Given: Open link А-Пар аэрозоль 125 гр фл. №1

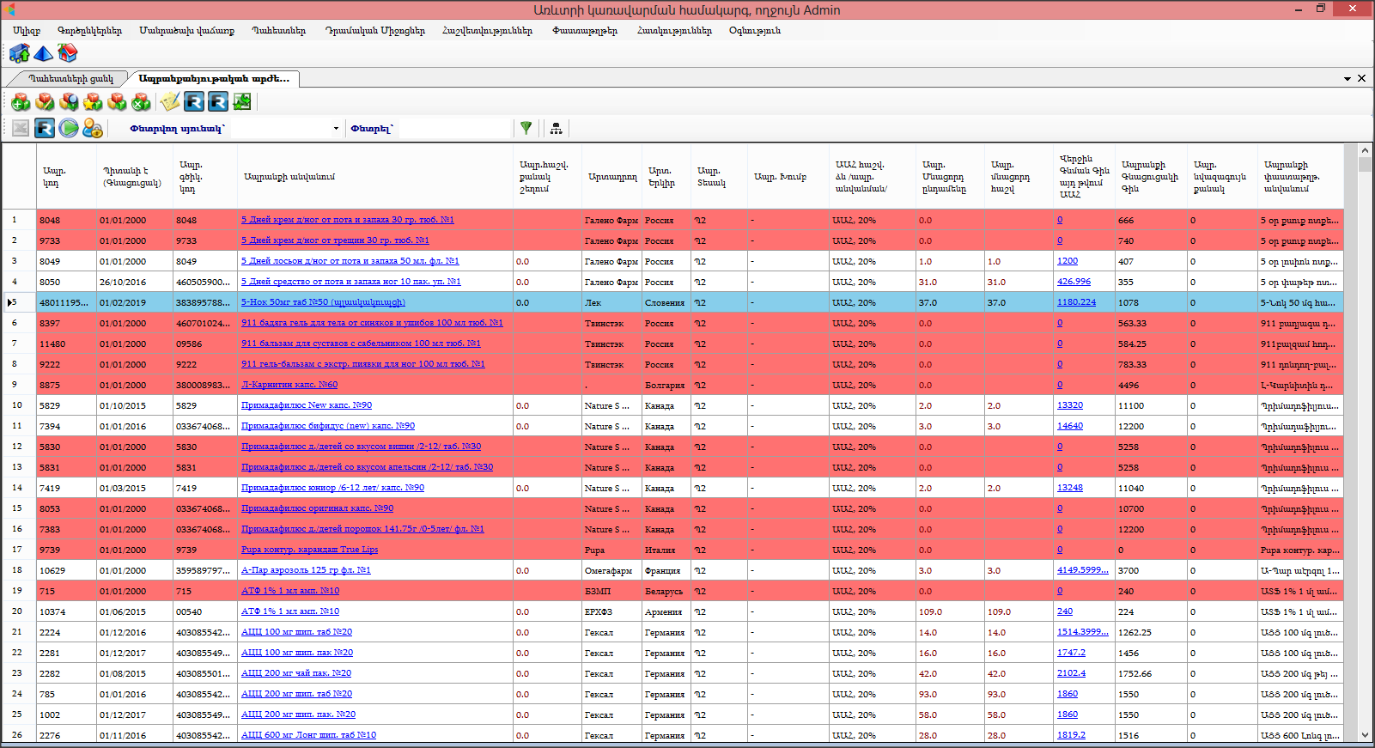Looking at the screenshot, I should coord(306,570).
